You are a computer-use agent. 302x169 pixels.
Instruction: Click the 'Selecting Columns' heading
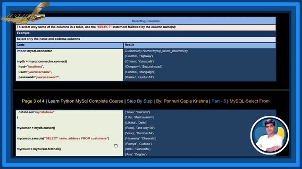(146, 21)
